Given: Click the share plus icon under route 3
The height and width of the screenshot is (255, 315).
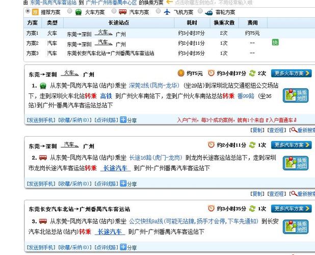Looking at the screenshot, I should [123, 247].
